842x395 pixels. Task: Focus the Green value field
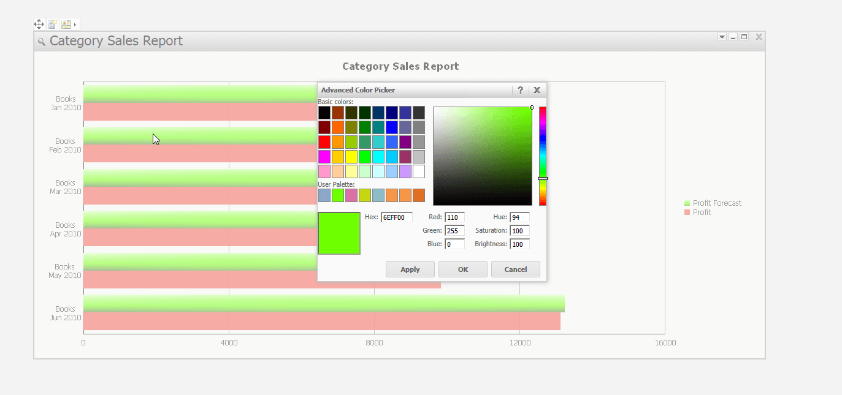pyautogui.click(x=454, y=231)
